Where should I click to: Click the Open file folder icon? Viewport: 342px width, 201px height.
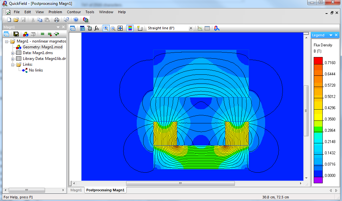coord(16,20)
